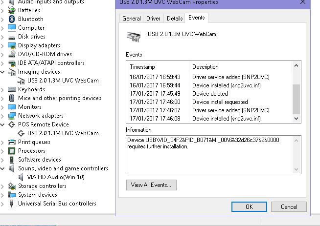Collapse the POS Remote Device node
Image resolution: width=320 pixels, height=226 pixels.
pyautogui.click(x=2, y=124)
